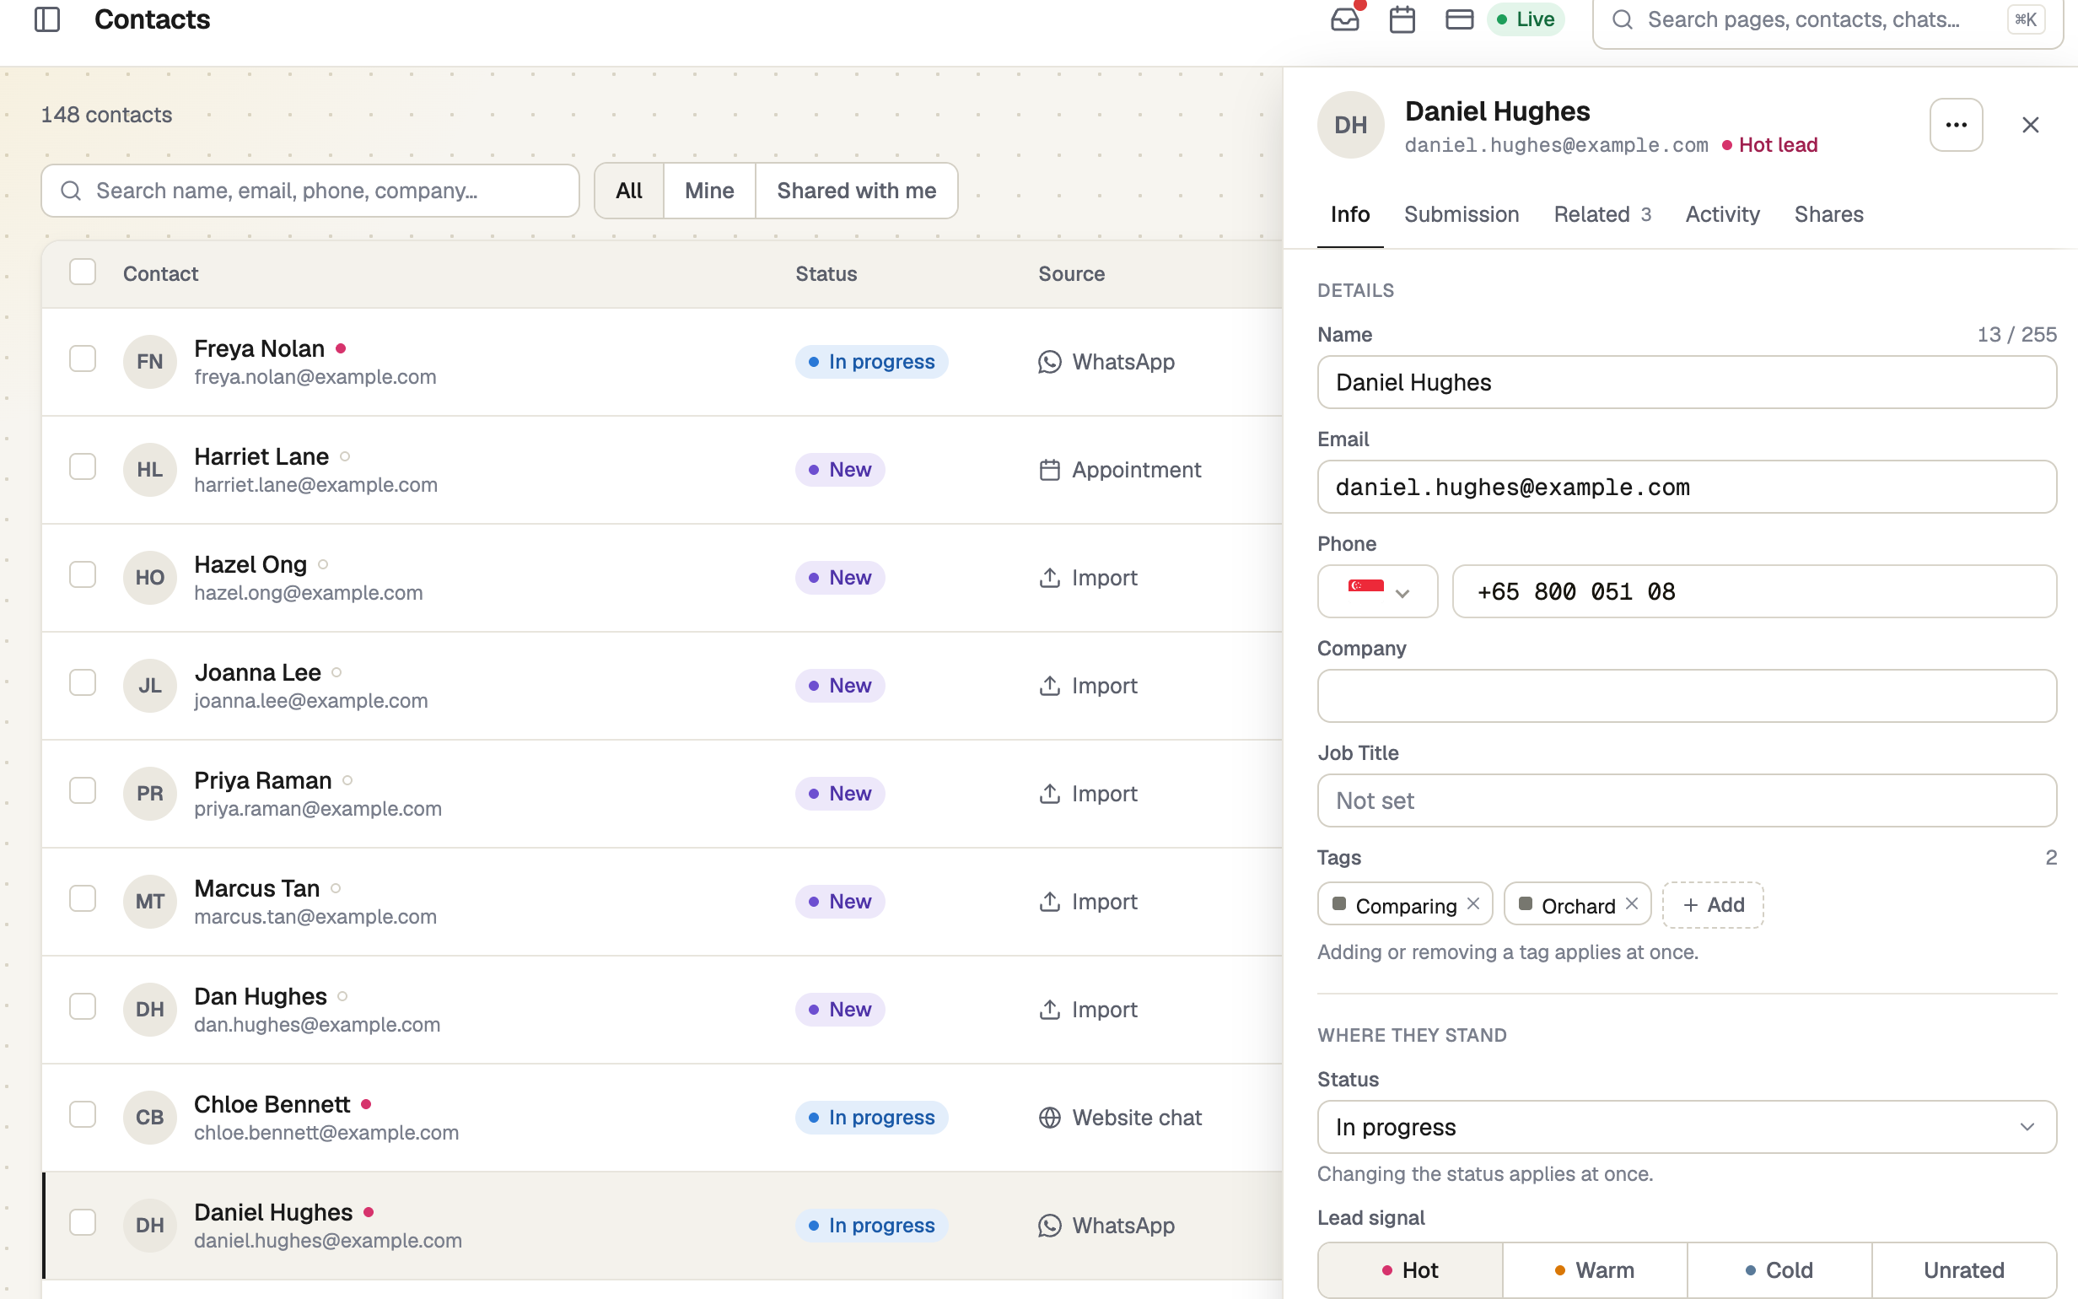Close the Daniel Hughes detail panel

2031,126
